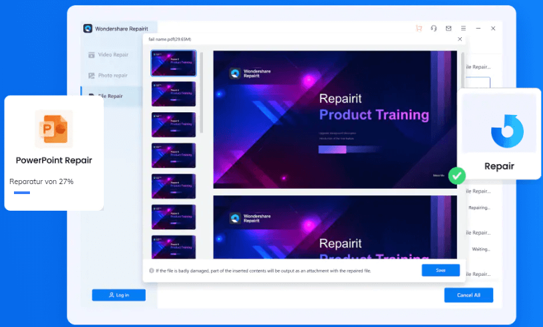The height and width of the screenshot is (327, 543).
Task: Click the first large slide preview
Action: point(335,120)
